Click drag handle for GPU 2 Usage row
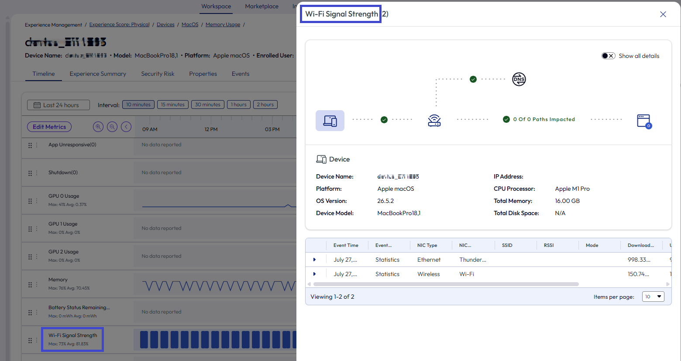The image size is (681, 361). point(30,256)
